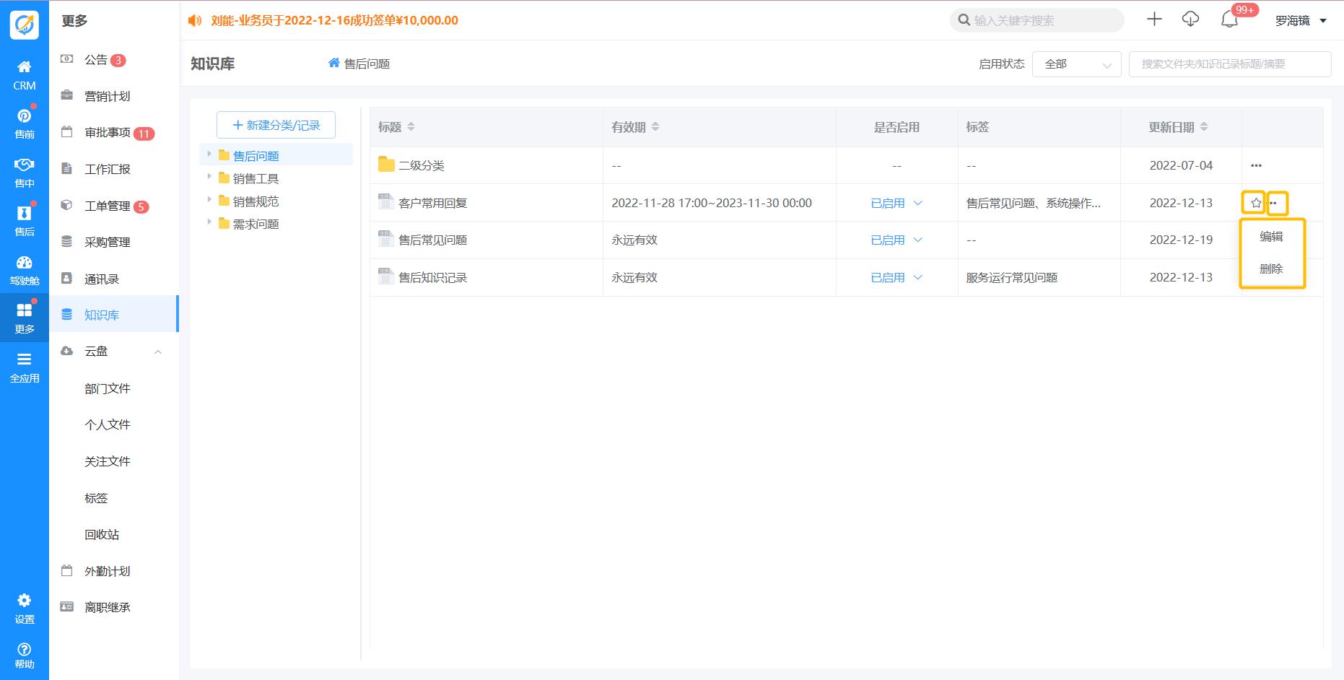Image resolution: width=1344 pixels, height=680 pixels.
Task: Select 编辑 from the context menu
Action: 1271,237
